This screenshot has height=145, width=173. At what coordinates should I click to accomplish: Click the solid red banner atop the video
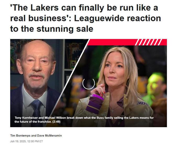[x=111, y=42]
